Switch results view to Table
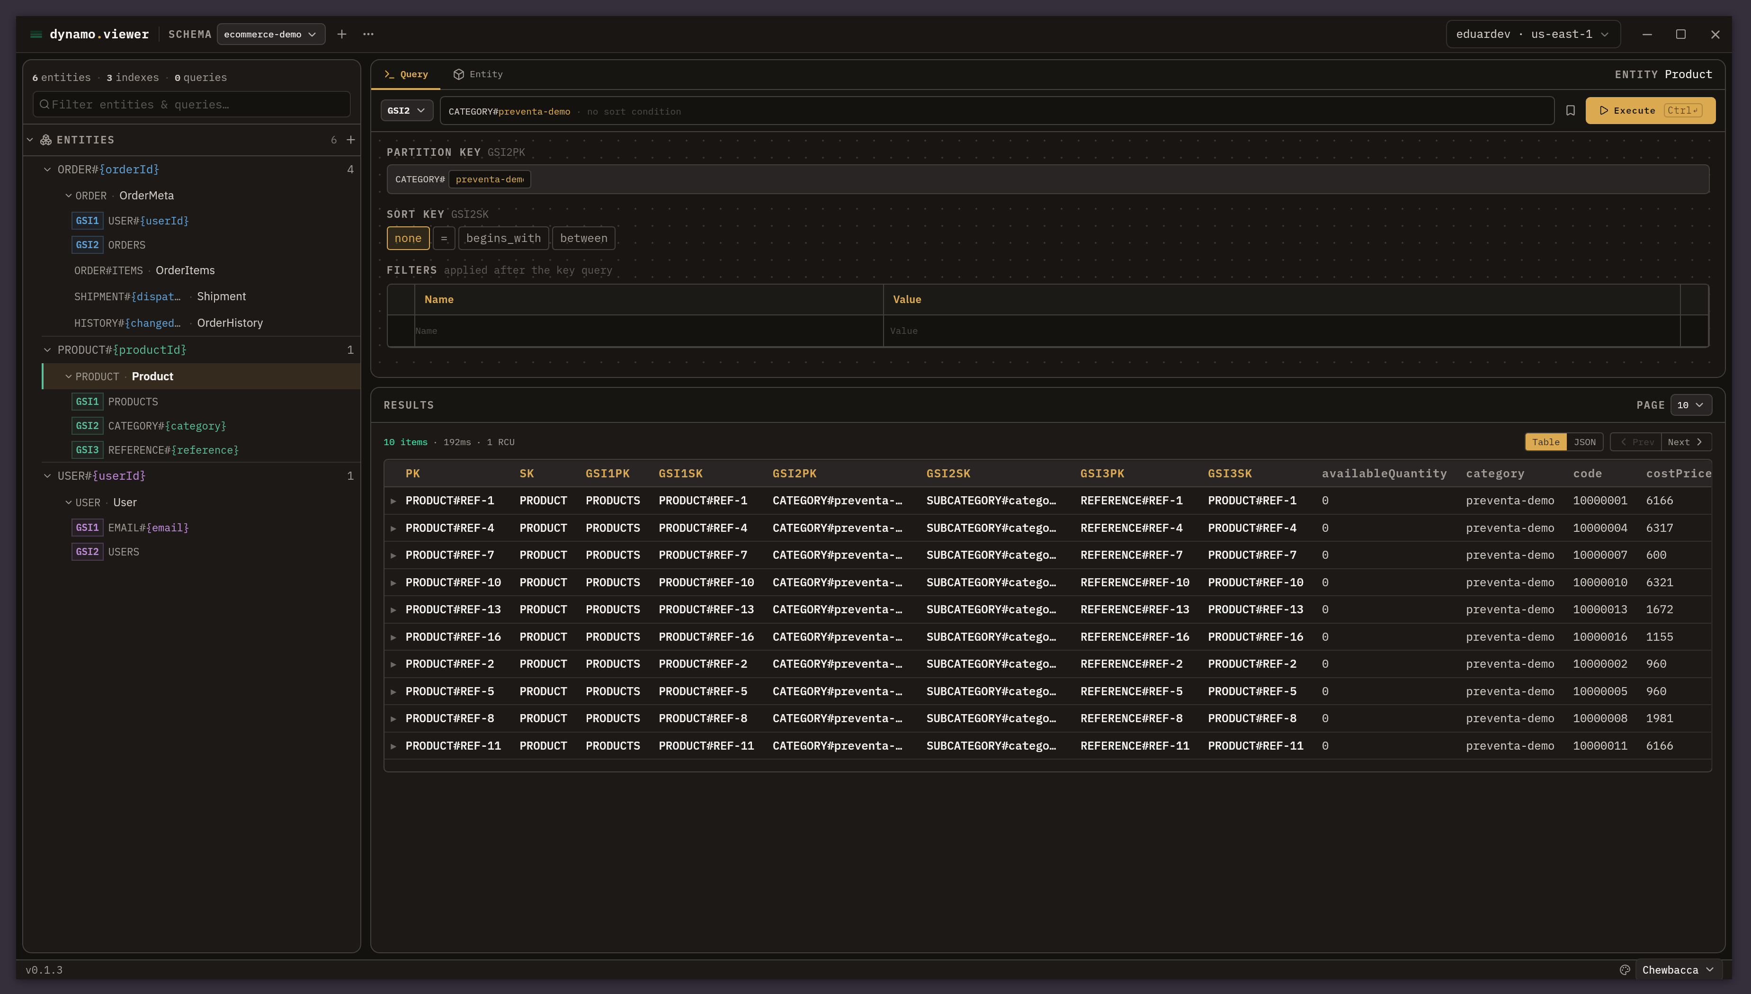The width and height of the screenshot is (1751, 994). point(1546,442)
